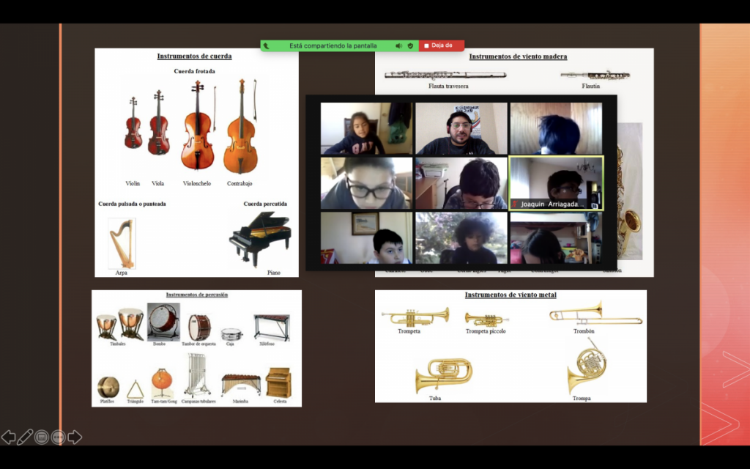Advance with the next slide arrow
Viewport: 750px width, 469px height.
coord(75,437)
